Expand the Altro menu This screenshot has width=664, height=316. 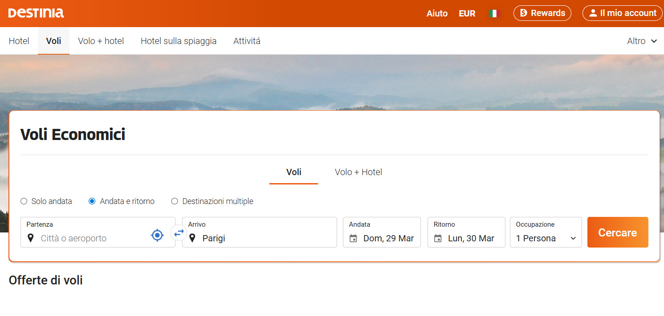click(x=642, y=41)
